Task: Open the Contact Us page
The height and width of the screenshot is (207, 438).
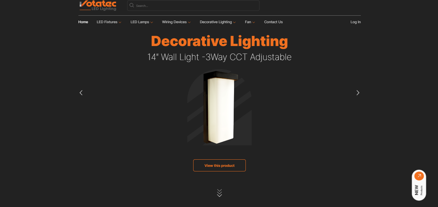Action: [273, 22]
